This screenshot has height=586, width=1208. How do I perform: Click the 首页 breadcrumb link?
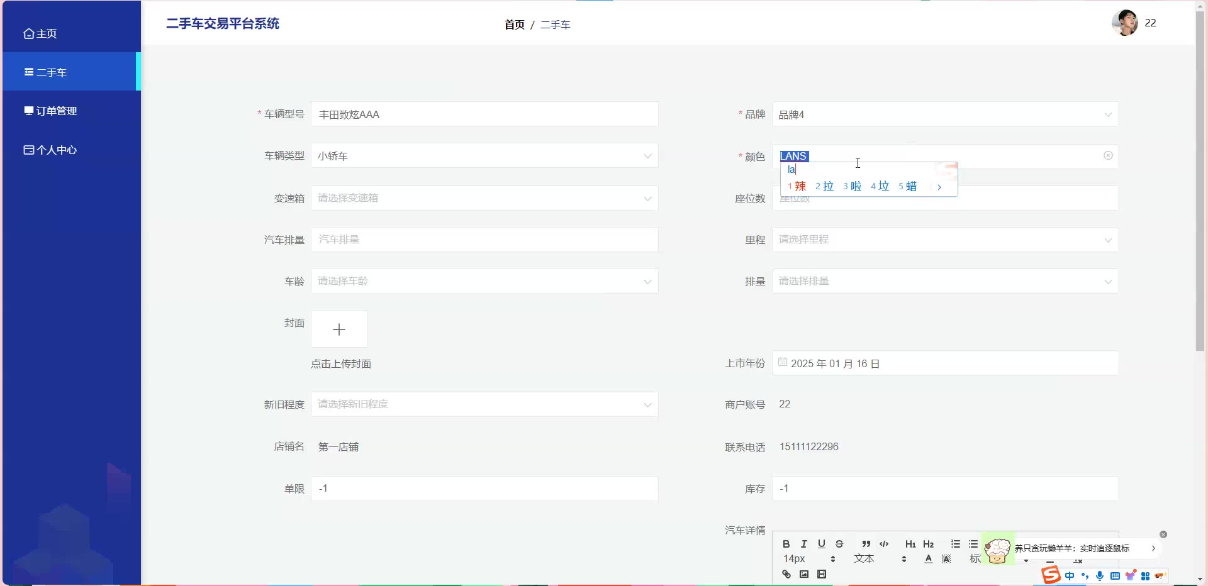514,25
